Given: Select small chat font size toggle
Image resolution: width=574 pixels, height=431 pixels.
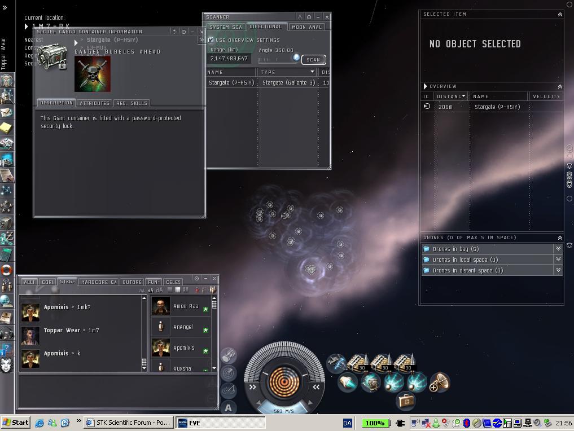Looking at the screenshot, I should click(142, 291).
